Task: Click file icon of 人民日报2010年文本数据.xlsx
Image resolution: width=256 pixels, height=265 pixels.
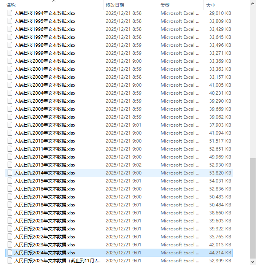Action: [10, 141]
